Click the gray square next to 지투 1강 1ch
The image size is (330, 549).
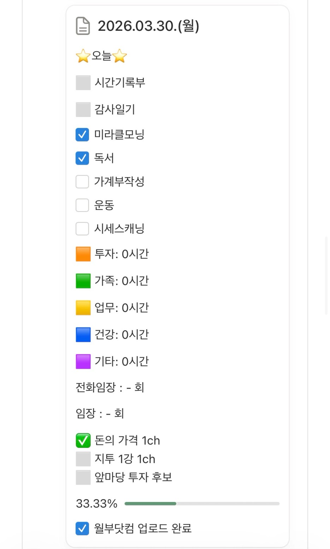(x=83, y=459)
